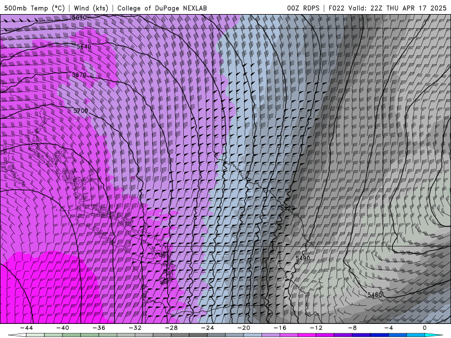
Task: Click the -32 color scale label
Action: 135,328
